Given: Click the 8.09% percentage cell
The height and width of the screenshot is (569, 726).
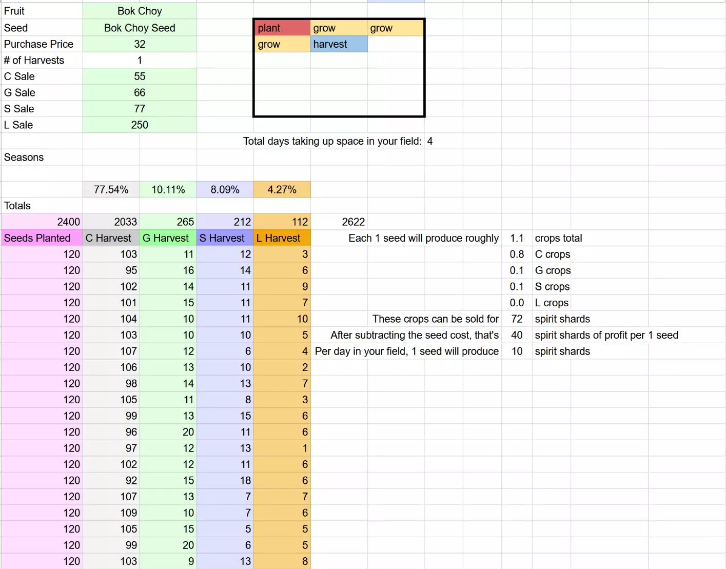Looking at the screenshot, I should (x=225, y=189).
